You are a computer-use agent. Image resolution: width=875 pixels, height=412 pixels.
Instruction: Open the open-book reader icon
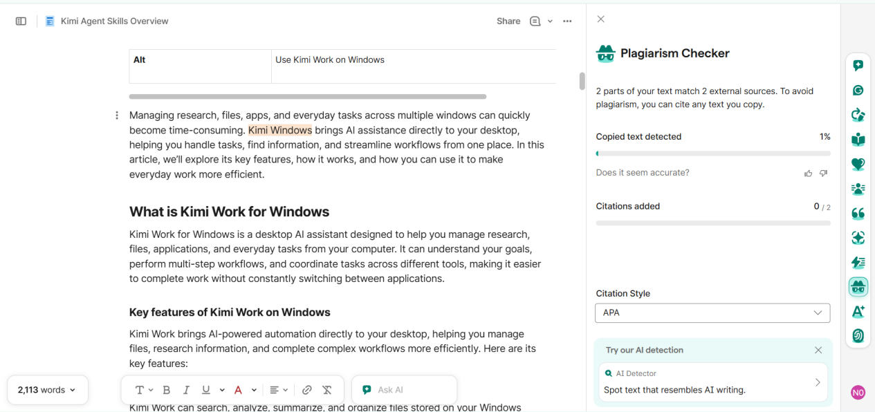click(x=858, y=140)
